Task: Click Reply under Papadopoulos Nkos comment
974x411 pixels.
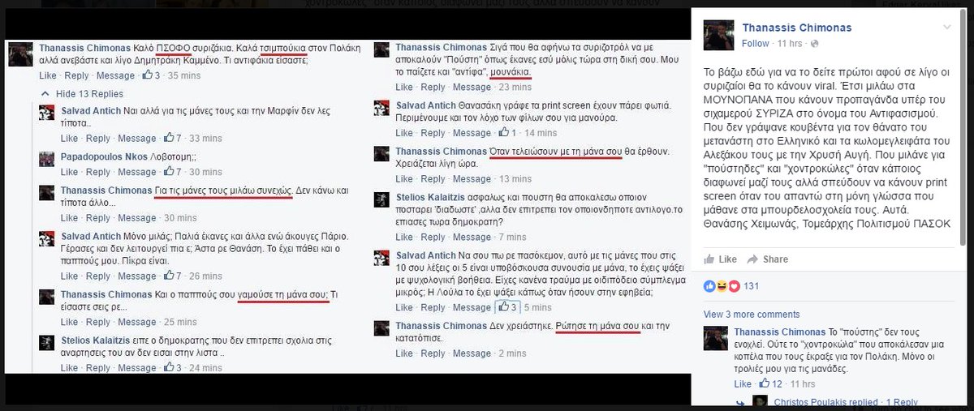Action: tap(99, 172)
